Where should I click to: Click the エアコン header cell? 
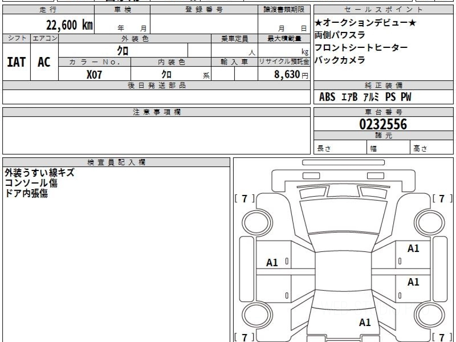tap(44, 38)
